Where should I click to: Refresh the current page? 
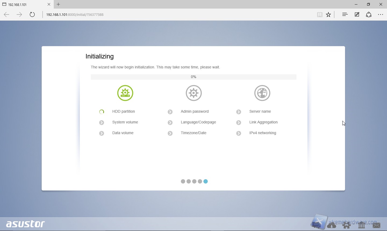coord(32,14)
